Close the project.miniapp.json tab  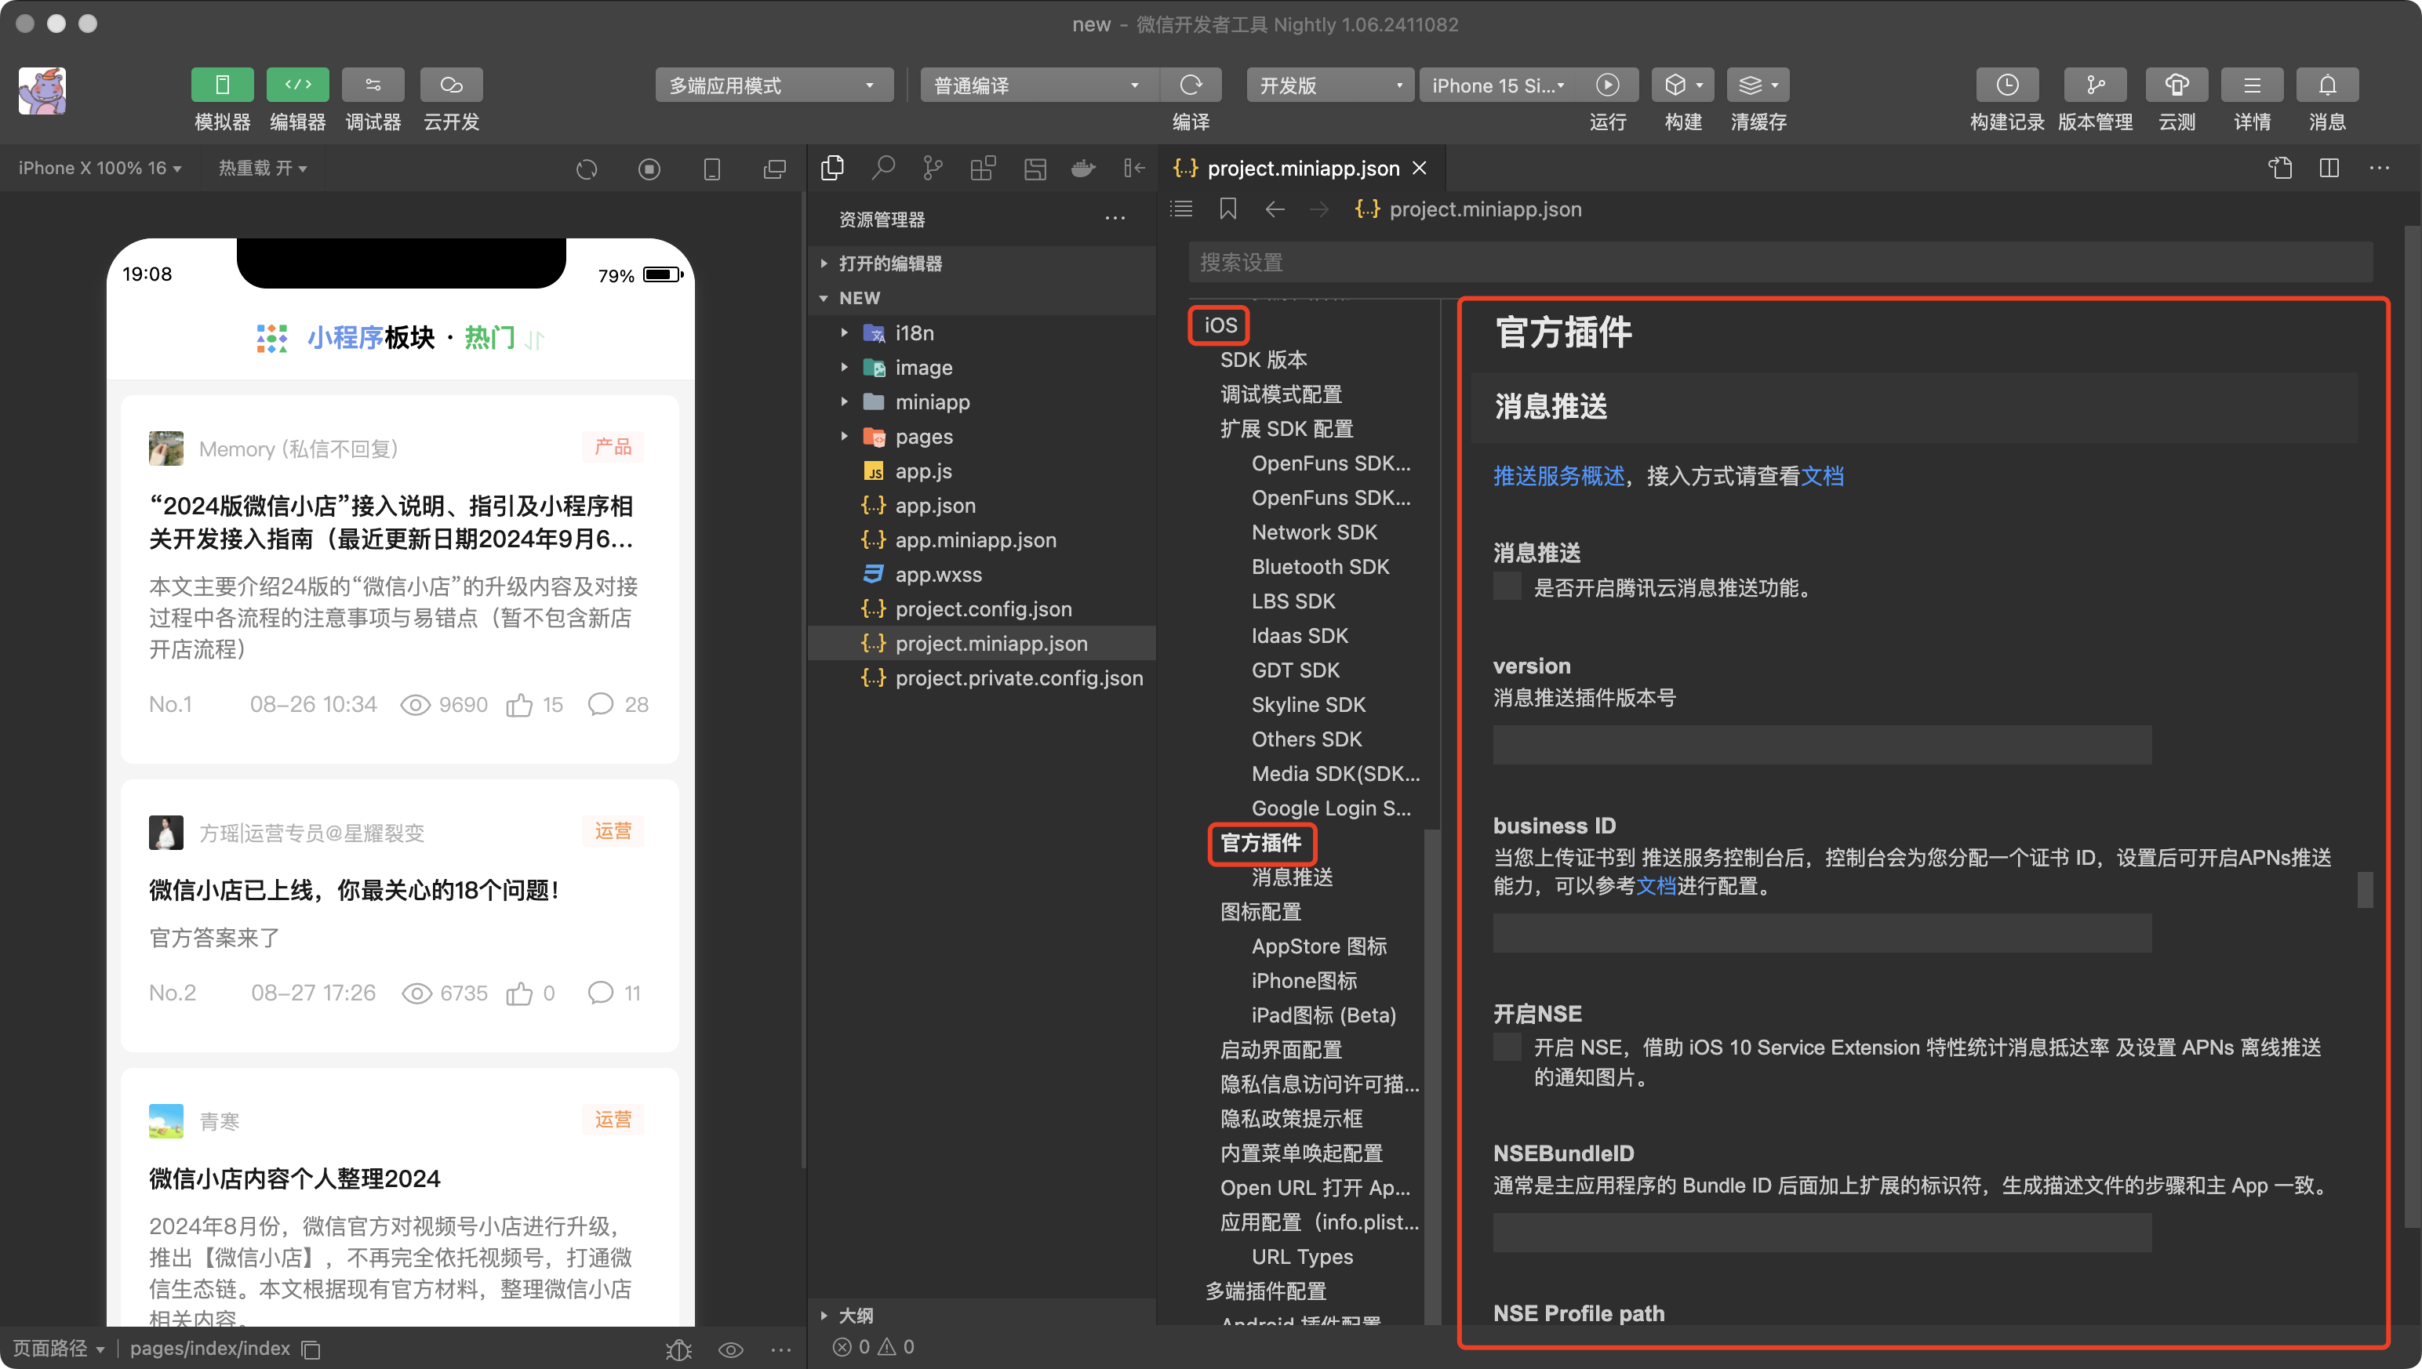1420,169
